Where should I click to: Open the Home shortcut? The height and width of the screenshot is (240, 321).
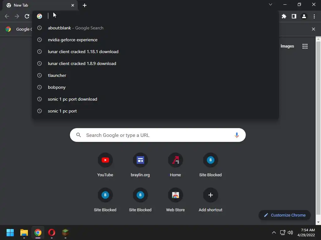point(176,165)
